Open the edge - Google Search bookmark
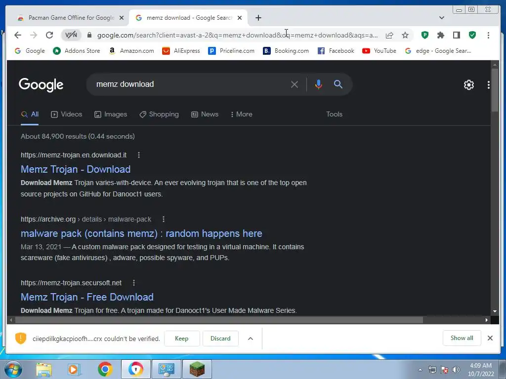The height and width of the screenshot is (379, 506). click(x=438, y=51)
